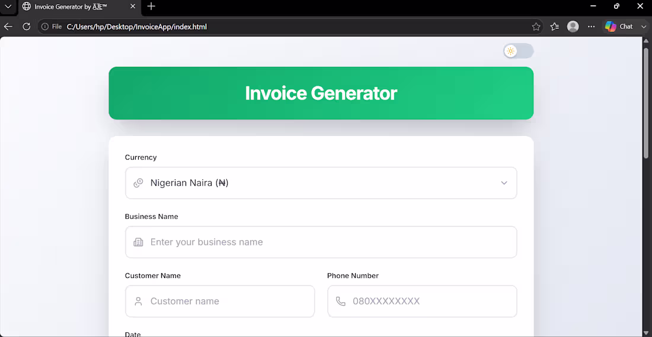Screen dimensions: 652x337
Task: Expand the chevron next to the Chat button
Action: (x=644, y=27)
